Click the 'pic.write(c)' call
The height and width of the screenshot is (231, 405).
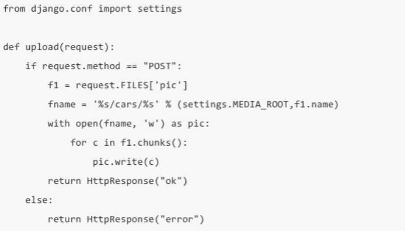tap(126, 162)
